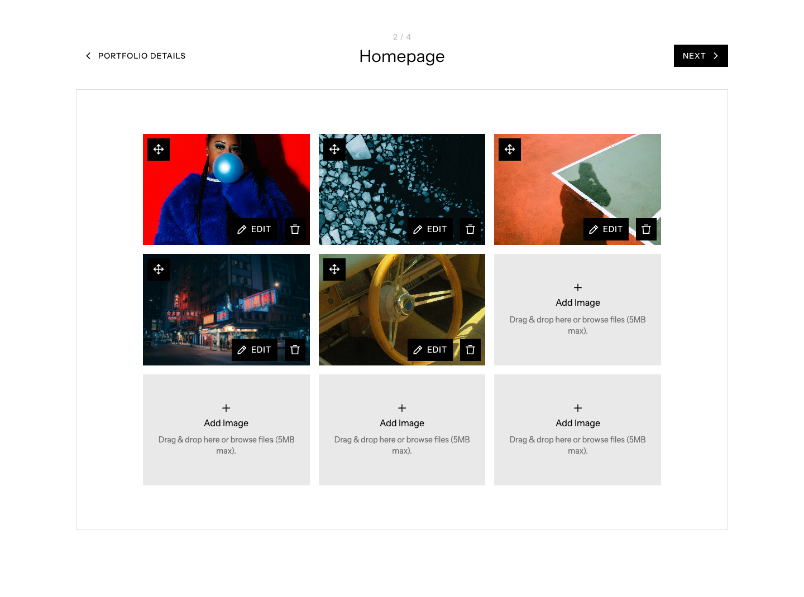
Task: Edit the bubblegum woman photo
Action: (x=255, y=229)
